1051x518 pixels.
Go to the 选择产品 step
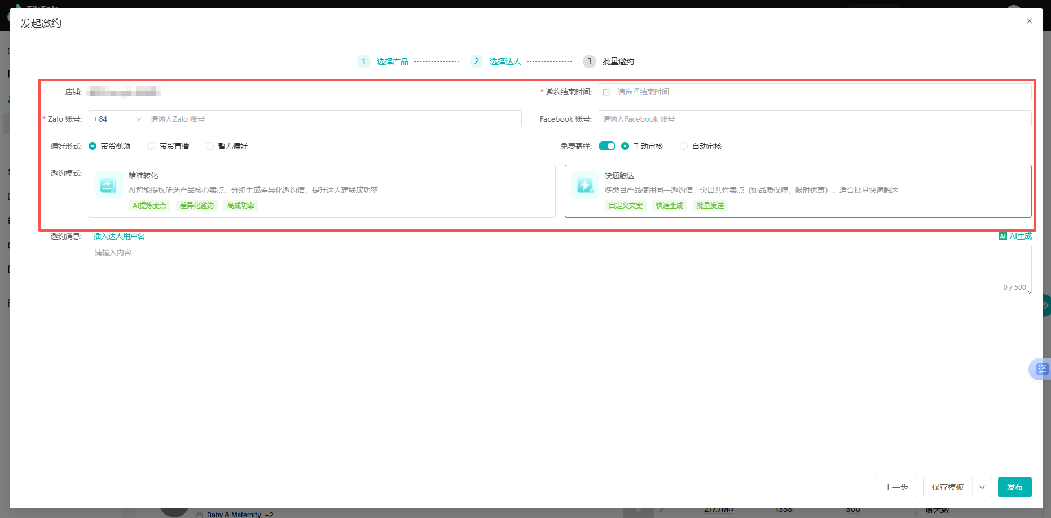pos(393,61)
